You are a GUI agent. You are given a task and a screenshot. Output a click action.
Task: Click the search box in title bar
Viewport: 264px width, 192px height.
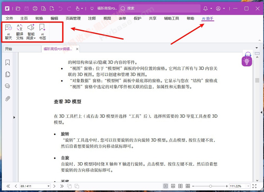(x=160, y=8)
